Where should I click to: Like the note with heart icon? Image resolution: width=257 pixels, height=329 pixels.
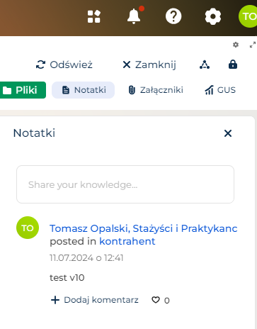(156, 300)
